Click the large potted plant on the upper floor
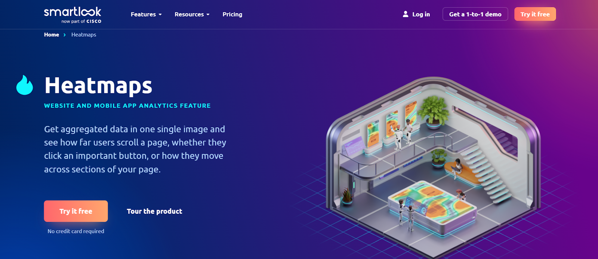The height and width of the screenshot is (259, 598). coord(434,110)
